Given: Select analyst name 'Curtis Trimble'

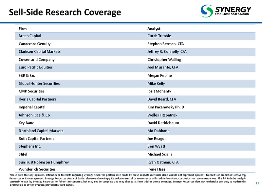Looking at the screenshot, I should coord(159,36).
